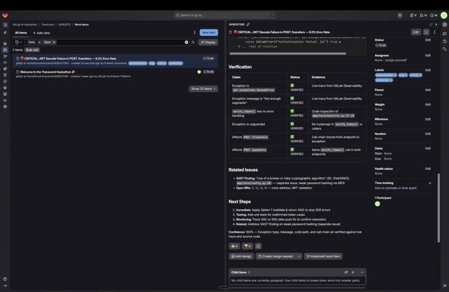Screen dimensions: 449x292
Task: Clear the search filter field
Action: 187,42
